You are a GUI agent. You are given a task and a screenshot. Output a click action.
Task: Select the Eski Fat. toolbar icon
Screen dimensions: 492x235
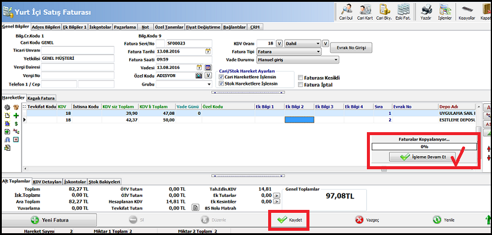click(403, 12)
